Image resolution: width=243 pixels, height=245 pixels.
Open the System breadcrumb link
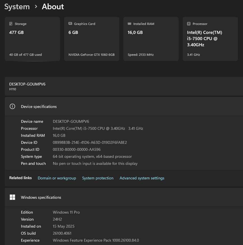pyautogui.click(x=17, y=6)
